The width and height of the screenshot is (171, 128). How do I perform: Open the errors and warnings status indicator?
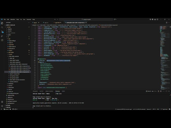(15, 109)
